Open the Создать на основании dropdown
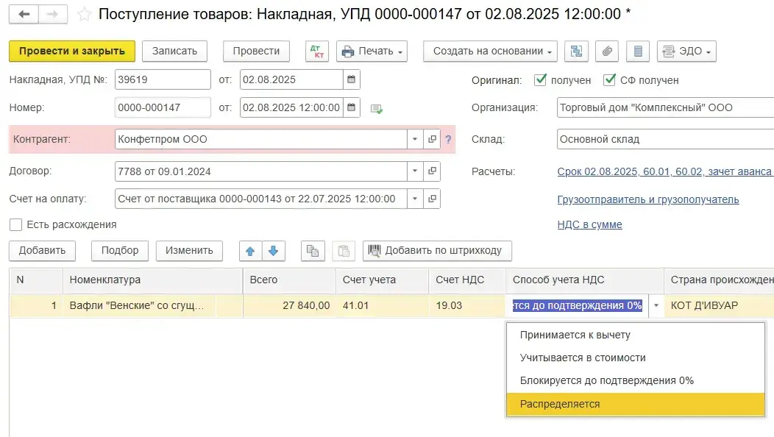Viewport: 774px width, 437px height. [x=490, y=51]
